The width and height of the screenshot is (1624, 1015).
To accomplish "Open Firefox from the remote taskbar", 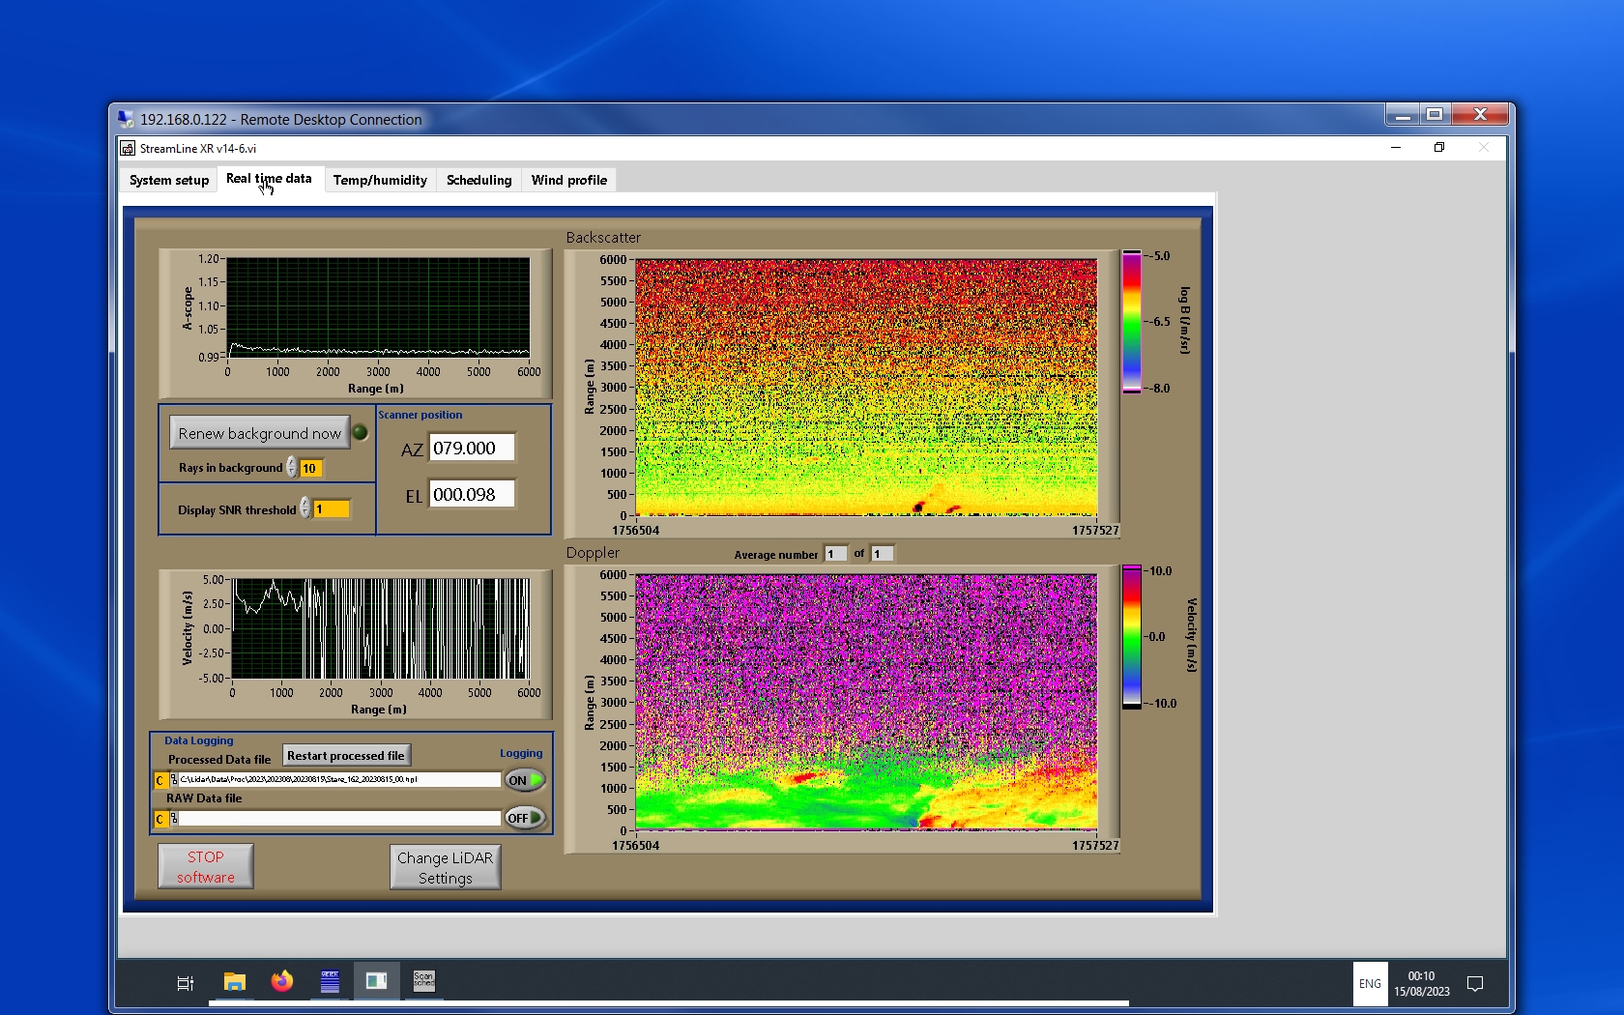I will 281,981.
